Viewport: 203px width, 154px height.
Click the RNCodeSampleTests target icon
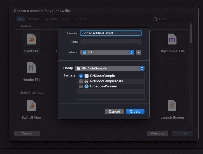(87, 81)
